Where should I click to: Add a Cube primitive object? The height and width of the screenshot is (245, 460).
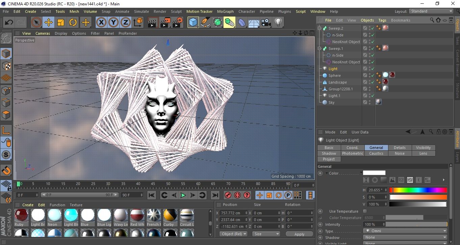pos(193,23)
